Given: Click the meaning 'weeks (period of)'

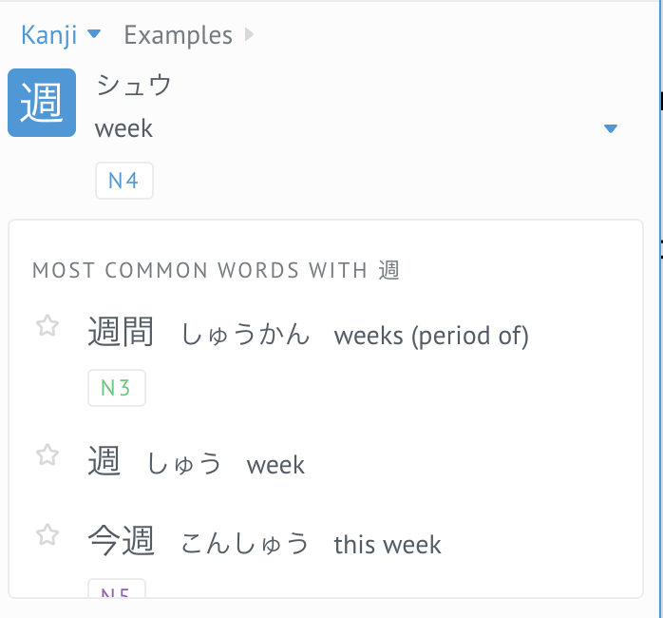Looking at the screenshot, I should [x=431, y=335].
